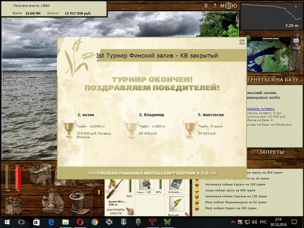Viewport: 304px width, 228px height.
Task: Click the bronze trophy next to Анастасия
Action: click(190, 129)
